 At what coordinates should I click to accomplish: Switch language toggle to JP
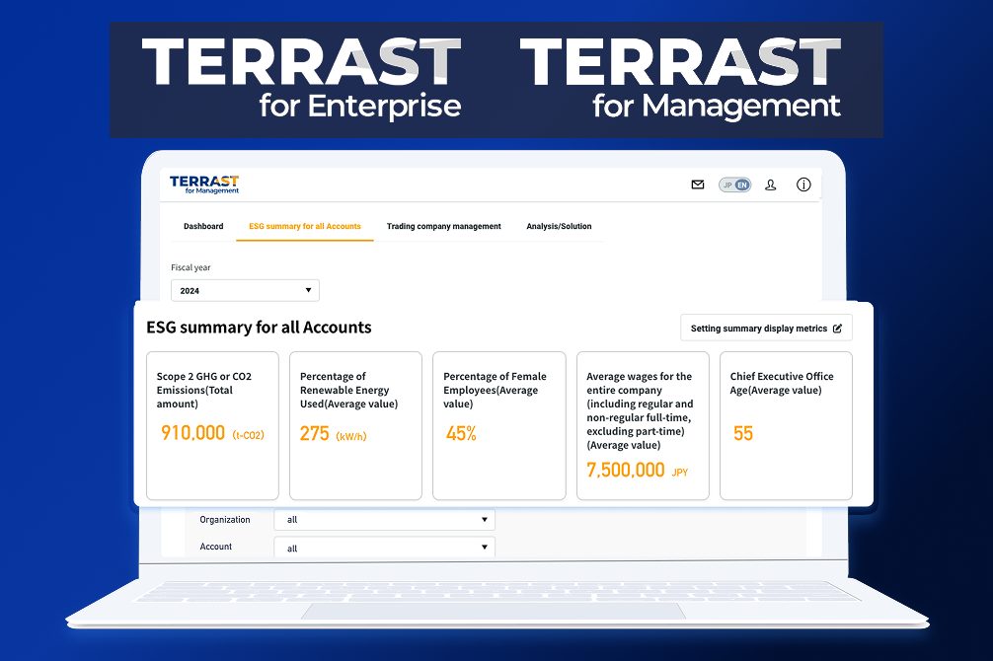click(726, 184)
